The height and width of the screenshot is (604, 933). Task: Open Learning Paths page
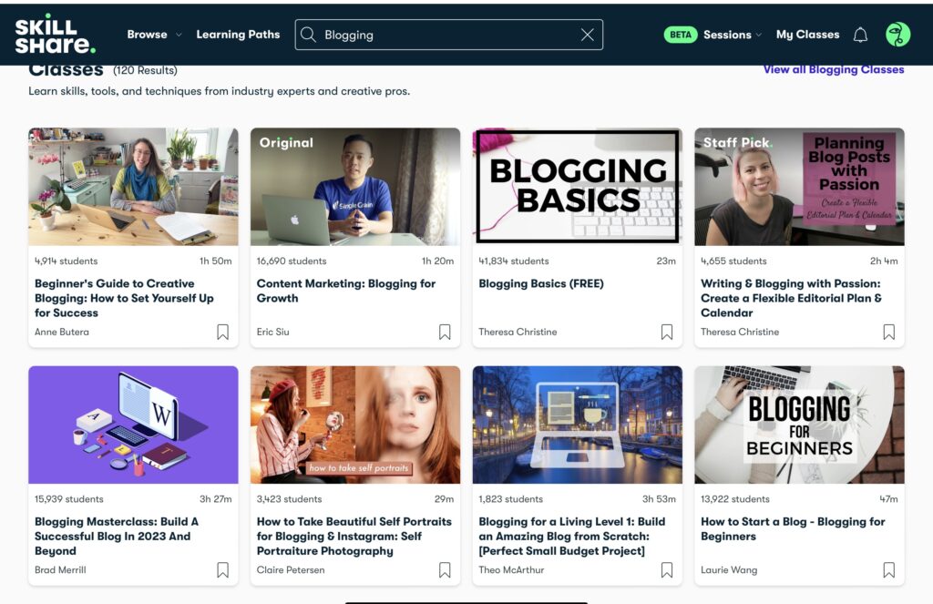[x=238, y=35]
